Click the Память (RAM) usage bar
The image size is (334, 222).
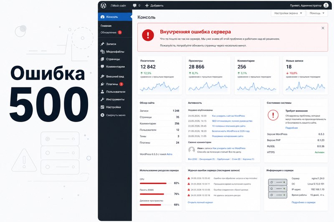tap(156, 194)
